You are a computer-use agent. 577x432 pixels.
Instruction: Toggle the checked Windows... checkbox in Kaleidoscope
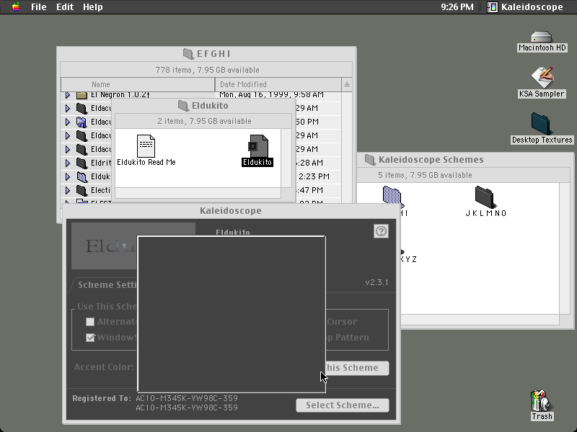point(90,338)
